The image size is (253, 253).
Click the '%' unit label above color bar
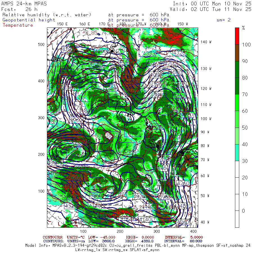coord(243,28)
